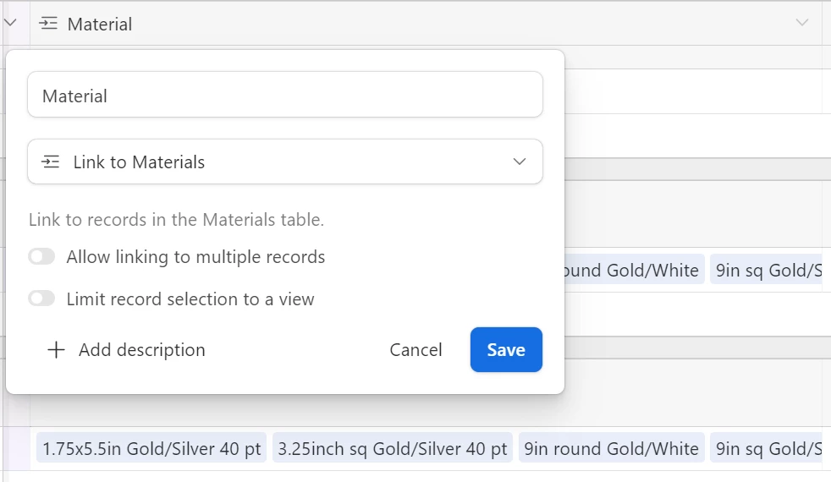Expand the Material column header chevron

point(802,23)
